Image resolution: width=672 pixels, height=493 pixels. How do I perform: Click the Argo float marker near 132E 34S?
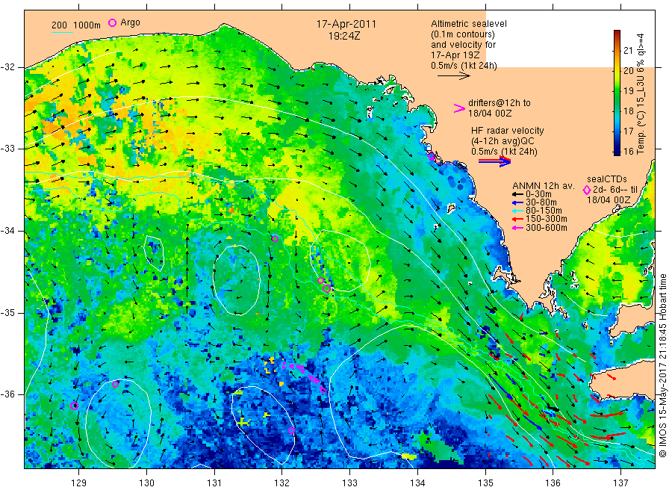(275, 239)
